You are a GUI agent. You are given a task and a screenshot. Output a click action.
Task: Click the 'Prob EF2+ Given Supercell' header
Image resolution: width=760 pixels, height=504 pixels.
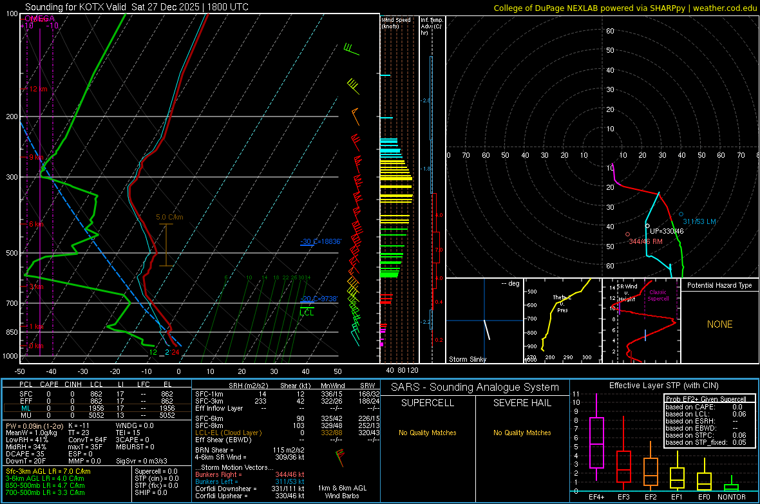coord(706,399)
